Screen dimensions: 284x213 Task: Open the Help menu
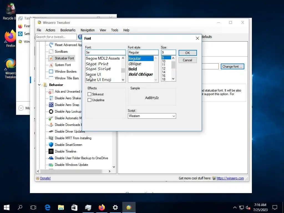pos(126,30)
